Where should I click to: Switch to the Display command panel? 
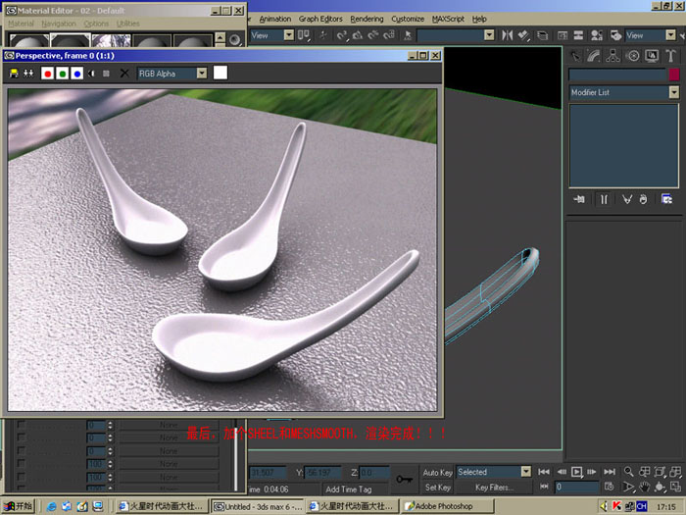(x=652, y=56)
